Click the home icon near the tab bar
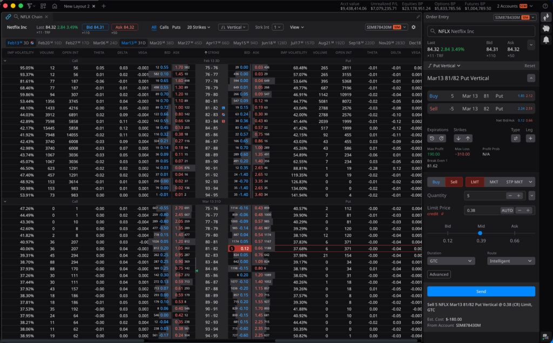 click(55, 5)
